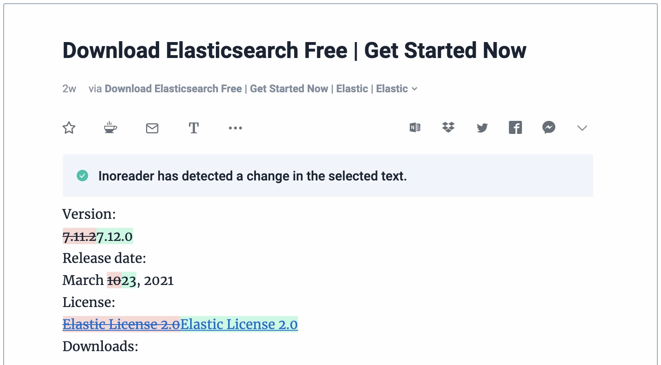Share article via Messenger

point(549,127)
